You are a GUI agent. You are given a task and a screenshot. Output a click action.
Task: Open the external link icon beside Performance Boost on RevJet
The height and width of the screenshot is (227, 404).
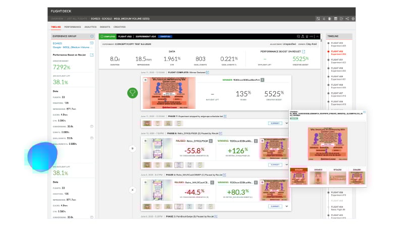[x=91, y=55]
